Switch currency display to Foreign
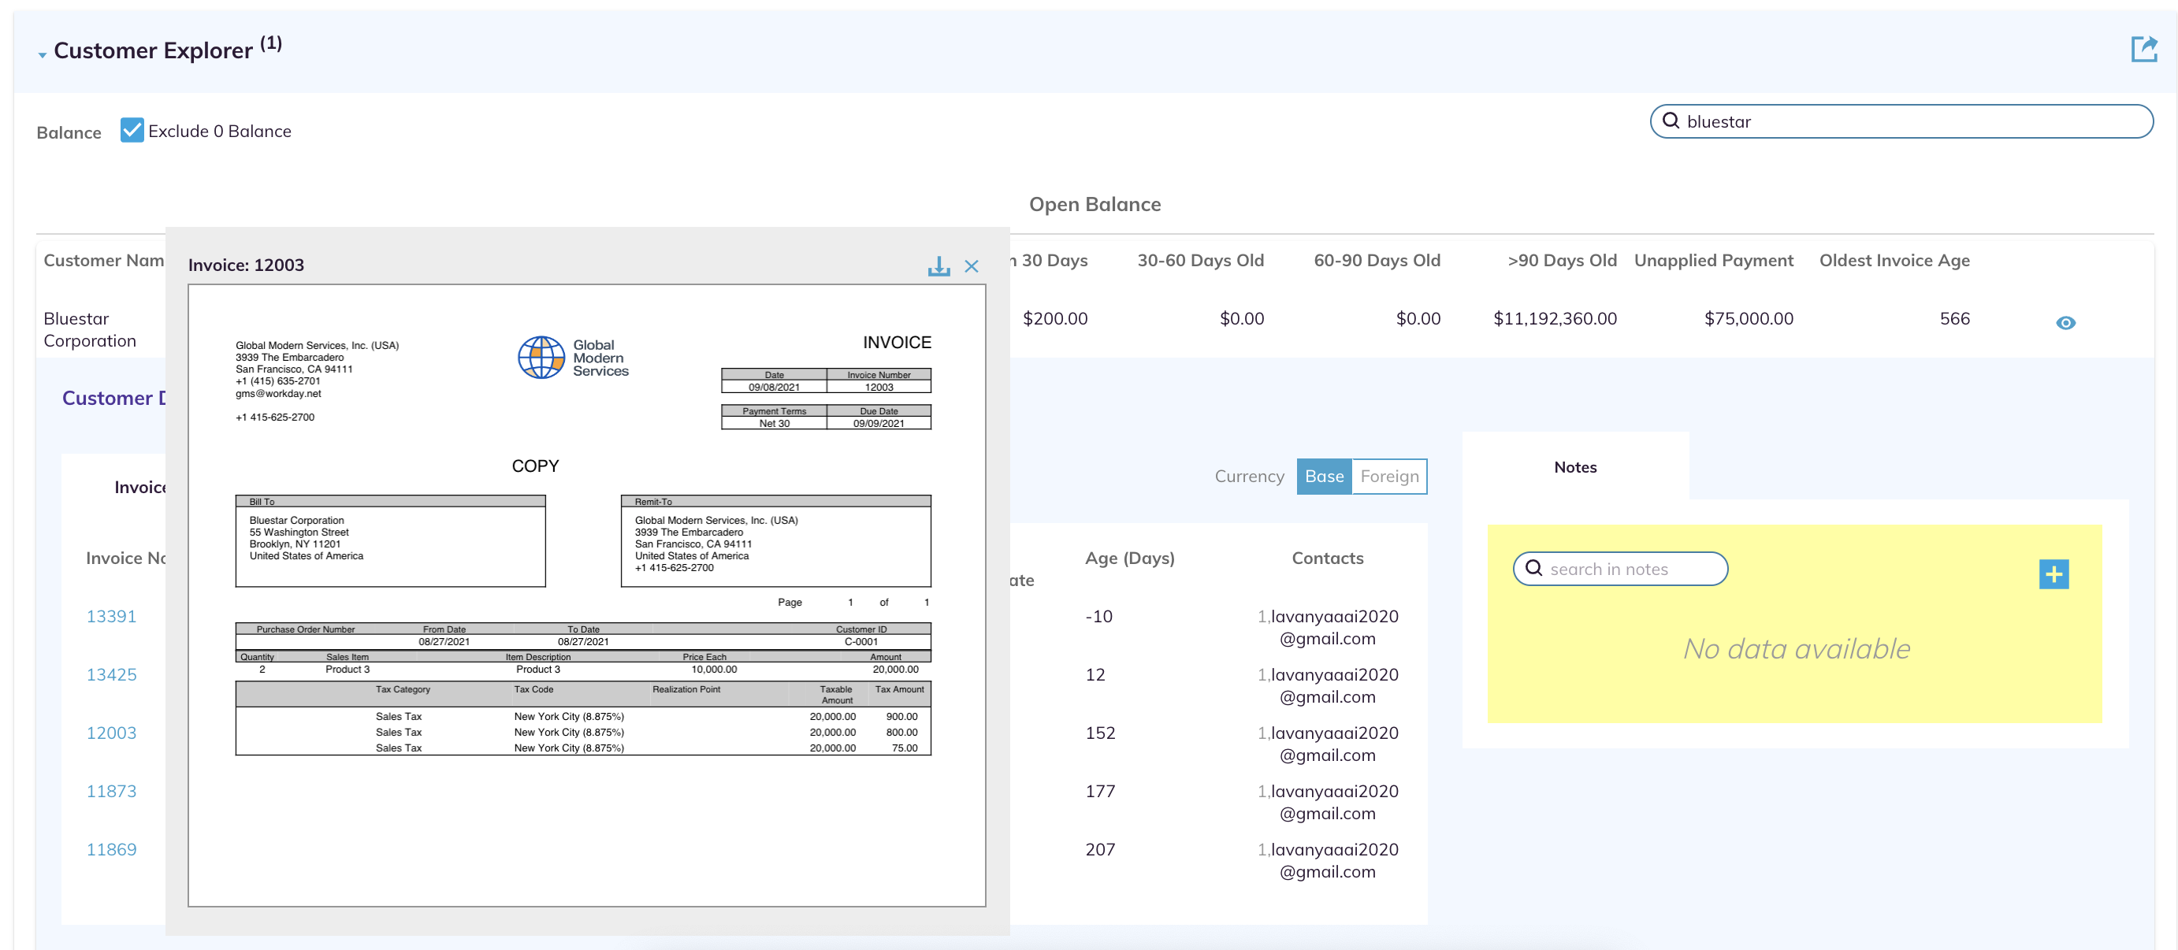Screen dimensions: 2178x950 (x=1390, y=476)
